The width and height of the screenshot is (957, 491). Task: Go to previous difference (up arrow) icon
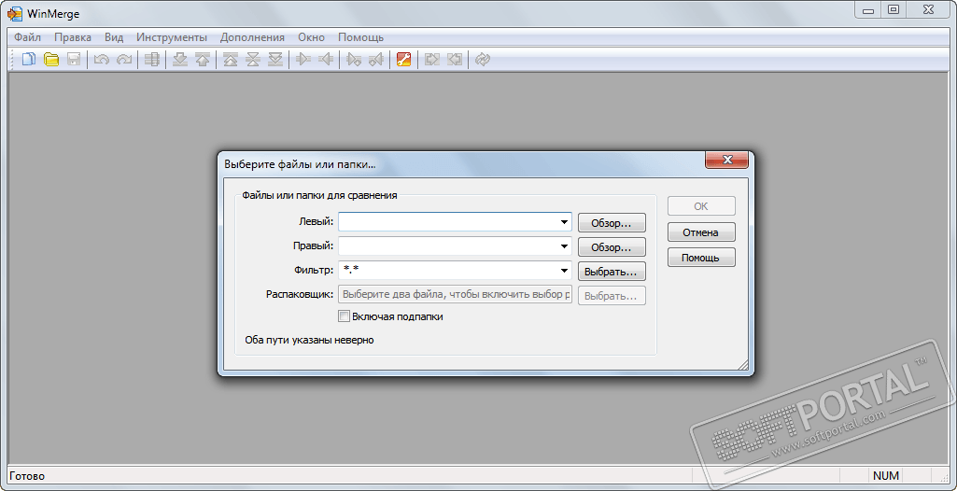point(203,59)
